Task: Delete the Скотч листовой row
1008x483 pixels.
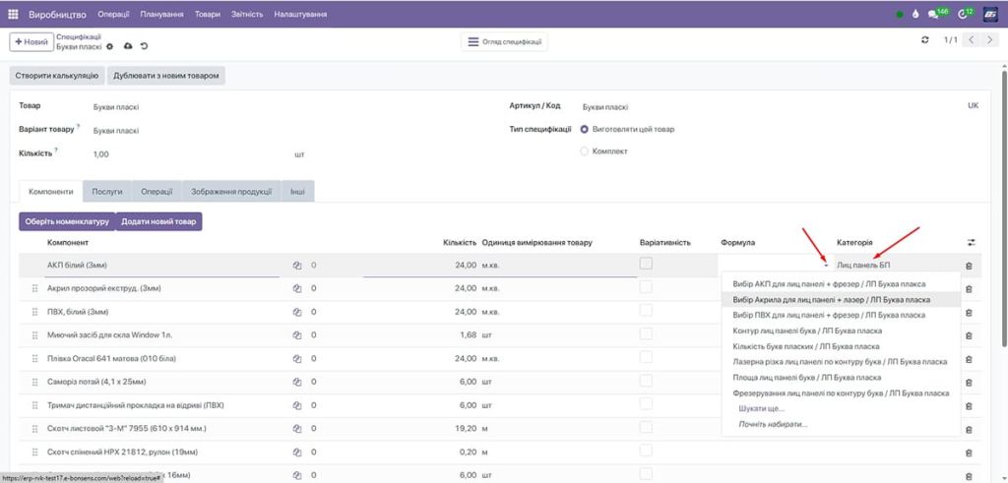Action: (969, 429)
